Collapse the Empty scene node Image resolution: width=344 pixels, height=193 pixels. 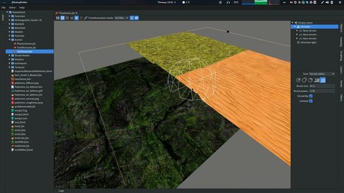click(x=292, y=23)
